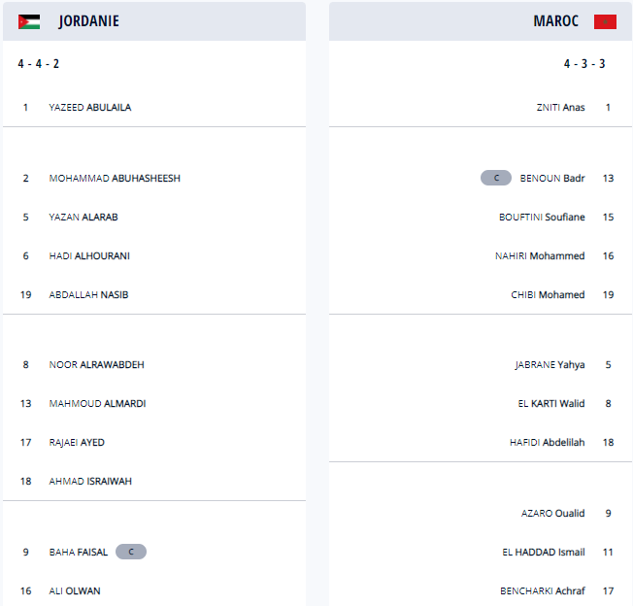Image resolution: width=633 pixels, height=606 pixels.
Task: Open Mahmoud Almardi's player entry
Action: coord(97,404)
